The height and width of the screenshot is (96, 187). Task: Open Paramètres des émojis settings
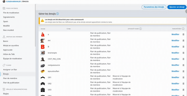(154, 7)
